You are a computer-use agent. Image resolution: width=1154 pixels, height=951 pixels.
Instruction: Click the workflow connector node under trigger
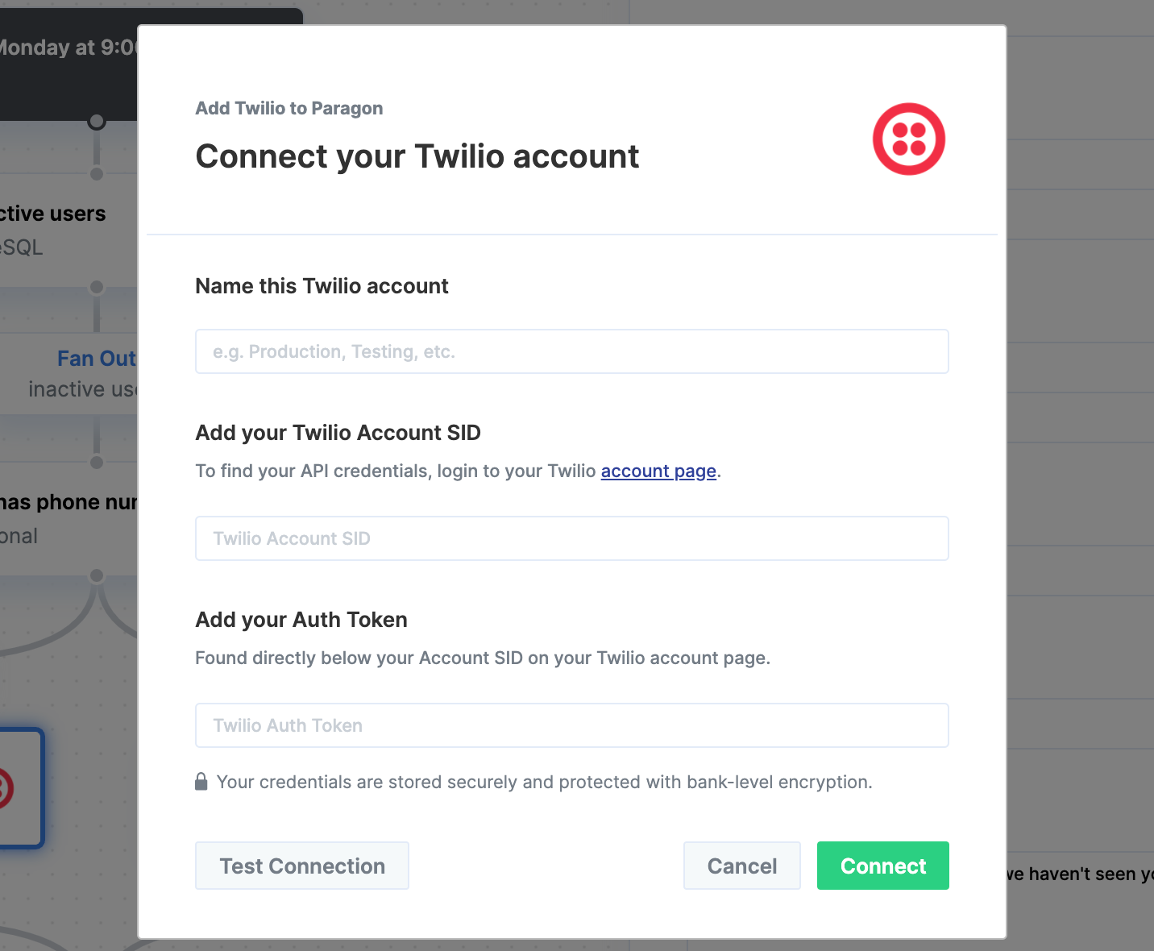[97, 122]
